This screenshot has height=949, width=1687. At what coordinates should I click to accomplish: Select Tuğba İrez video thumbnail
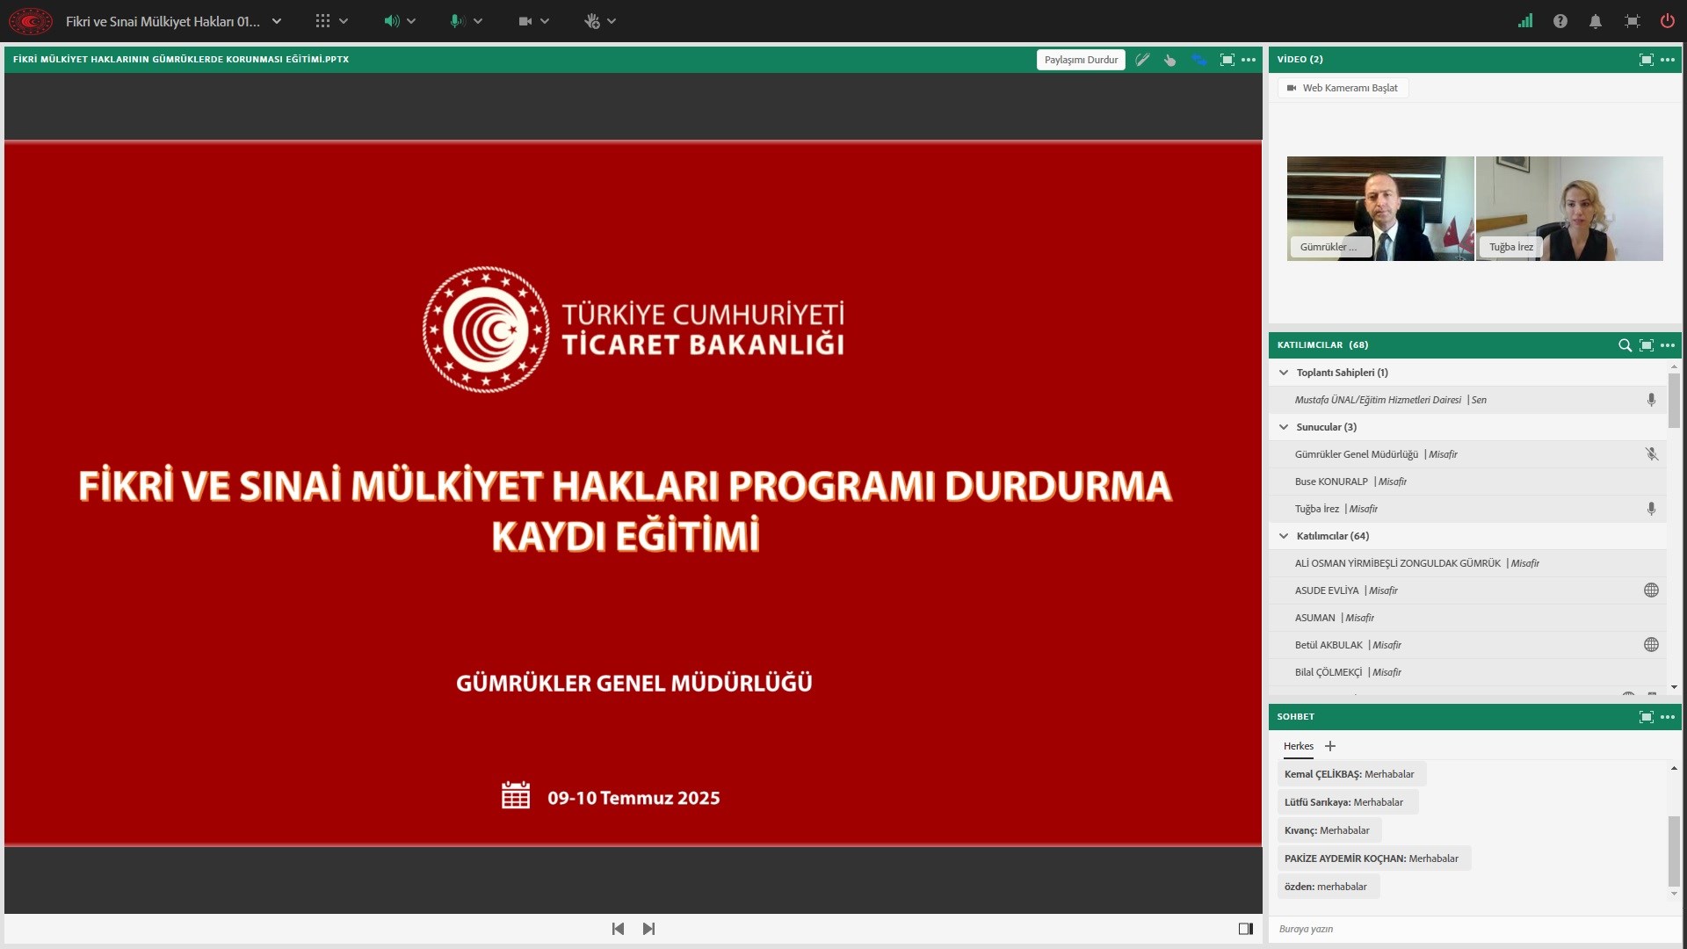[1569, 208]
